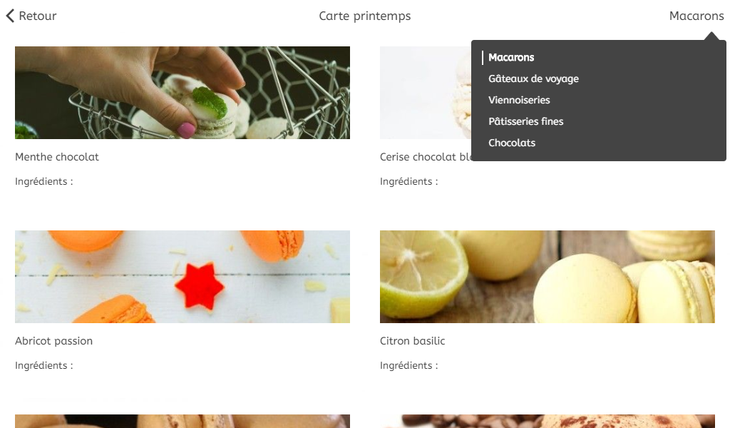Click Ingrédients label under Menthe chocolat
This screenshot has width=730, height=428.
click(43, 182)
